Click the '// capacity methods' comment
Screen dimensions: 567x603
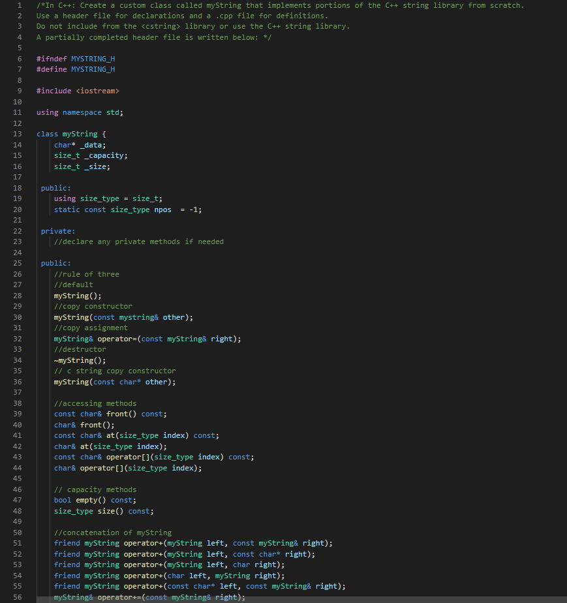point(95,489)
